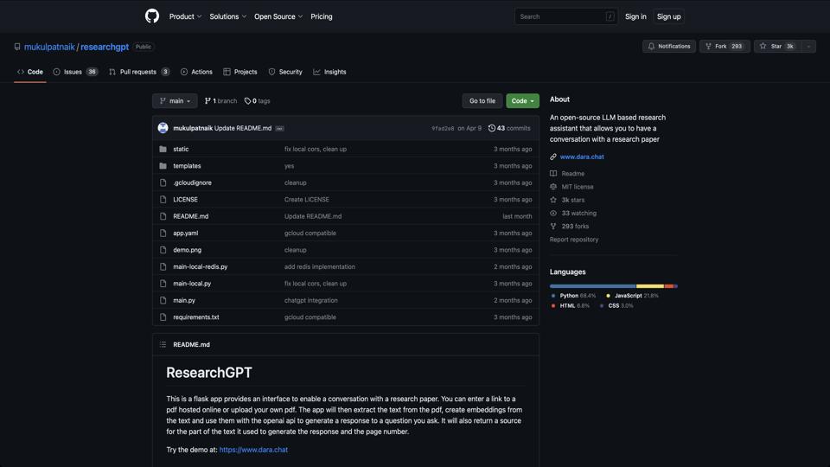
Task: Open the static folder icon
Action: tap(163, 150)
